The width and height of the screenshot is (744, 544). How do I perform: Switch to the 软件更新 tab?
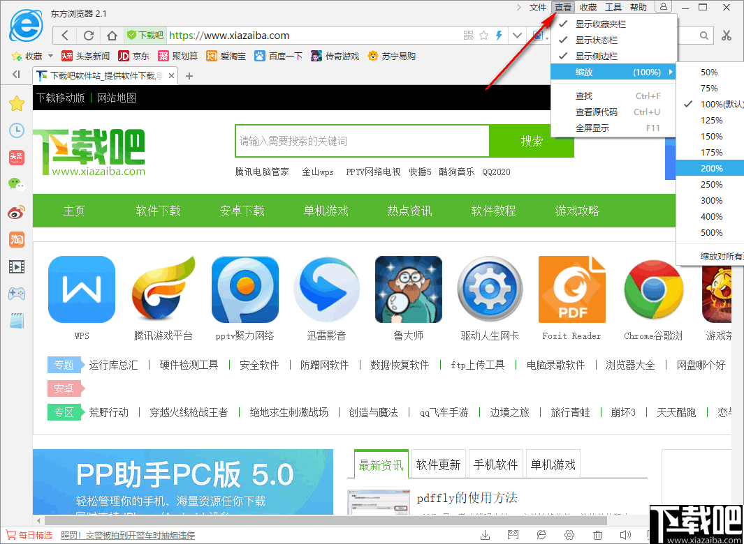438,463
